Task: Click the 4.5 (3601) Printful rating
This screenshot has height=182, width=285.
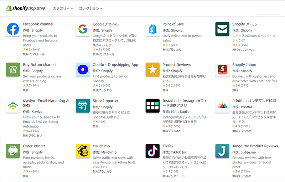Action: (x=241, y=126)
